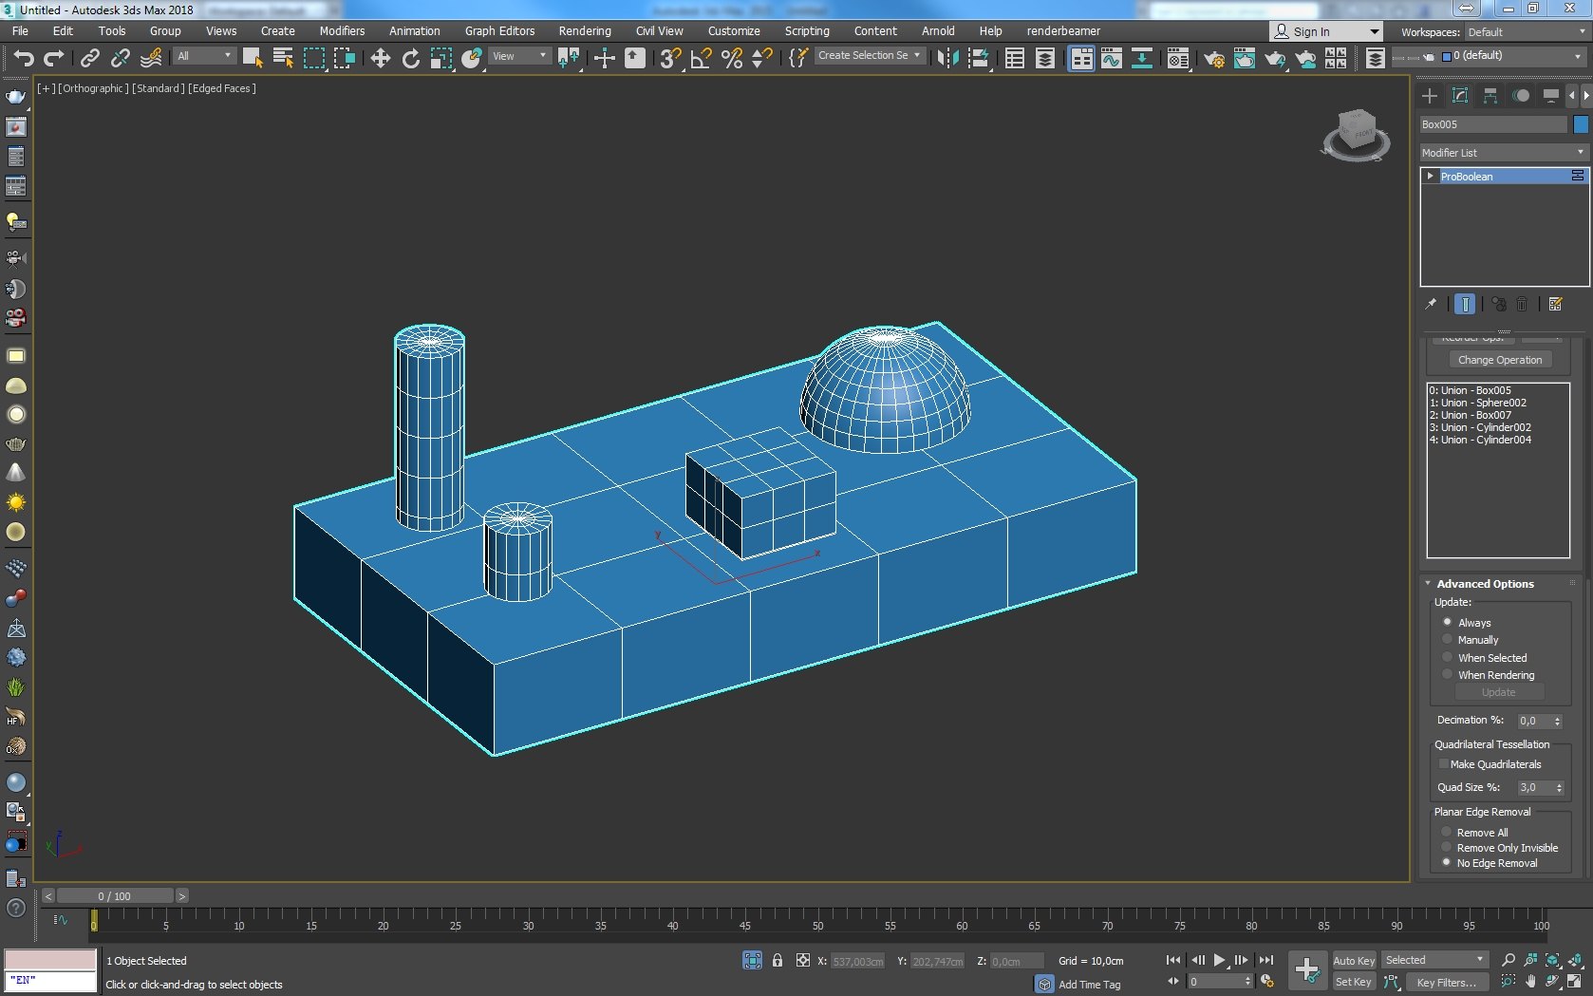The image size is (1593, 996).
Task: Go to the start frame
Action: coord(1173,960)
